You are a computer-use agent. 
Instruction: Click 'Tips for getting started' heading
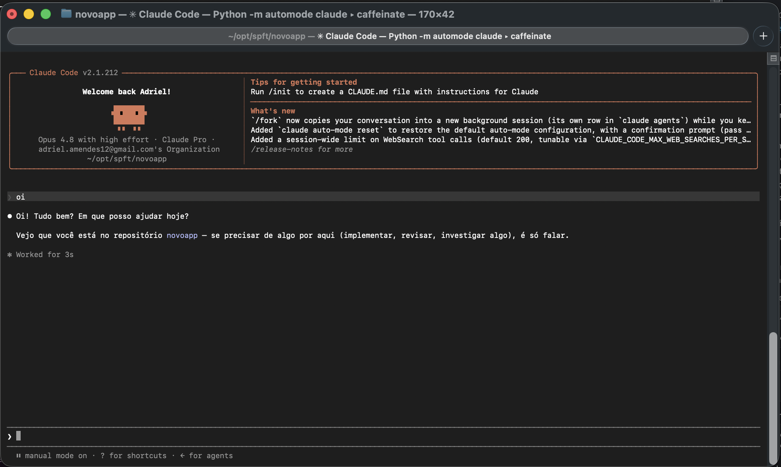tap(304, 82)
